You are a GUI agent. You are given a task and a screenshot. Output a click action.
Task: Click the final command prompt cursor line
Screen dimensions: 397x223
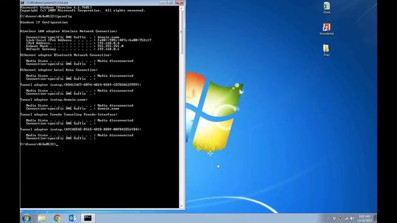(x=39, y=144)
